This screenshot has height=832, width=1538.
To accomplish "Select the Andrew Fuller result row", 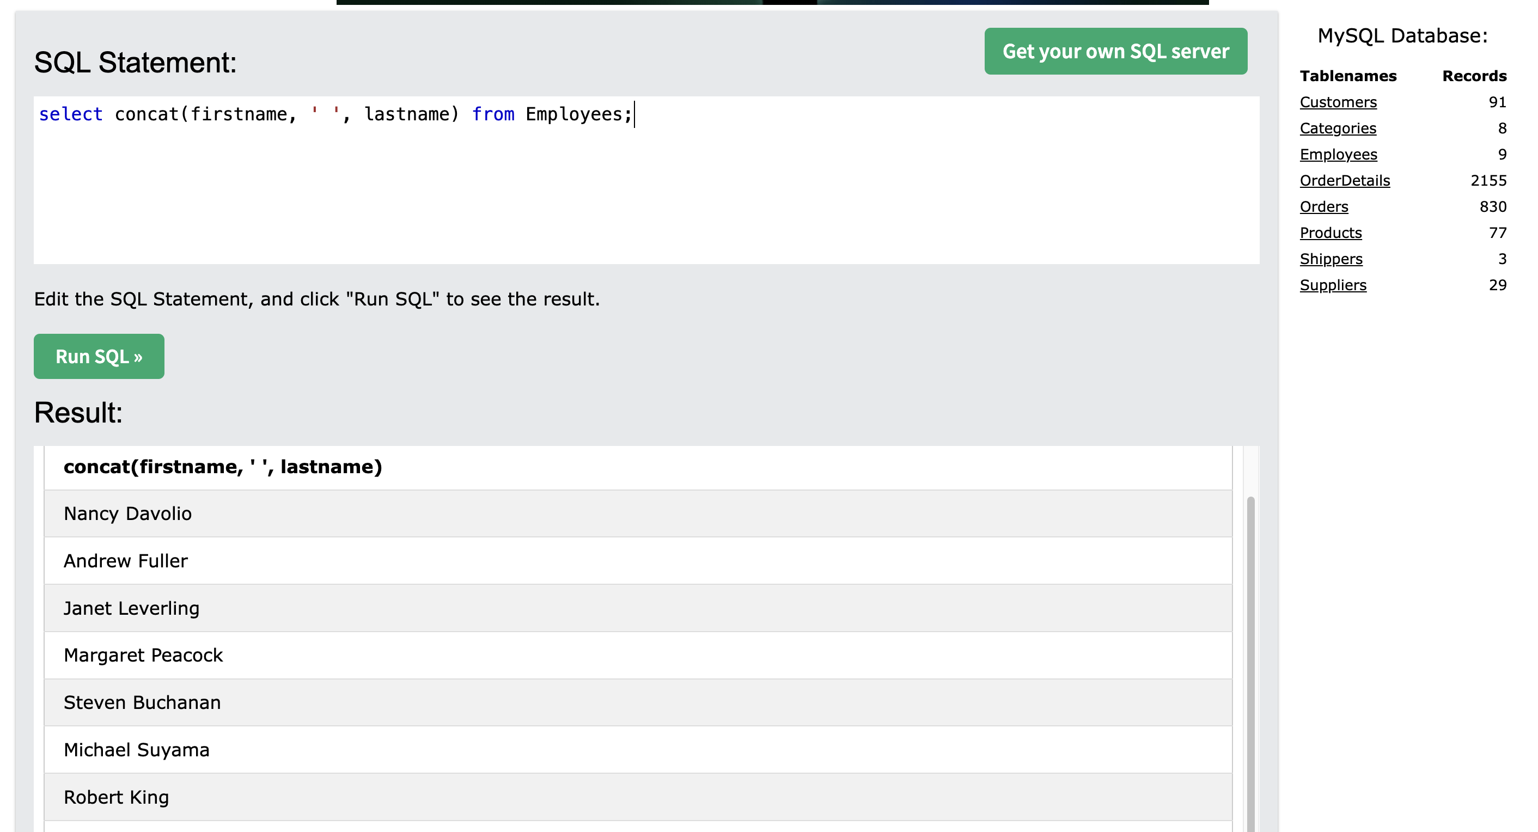I will 638,561.
